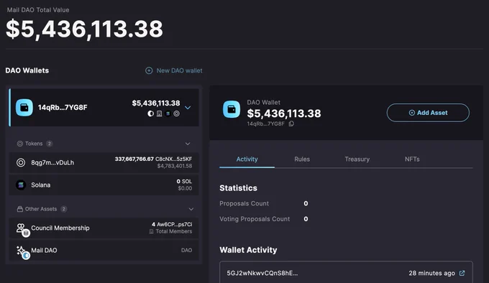The image size is (489, 283).
Task: Click the Proposals Count statistic
Action: point(264,203)
